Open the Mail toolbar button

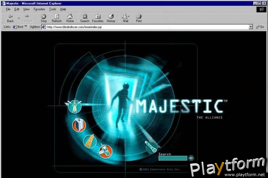click(125, 18)
